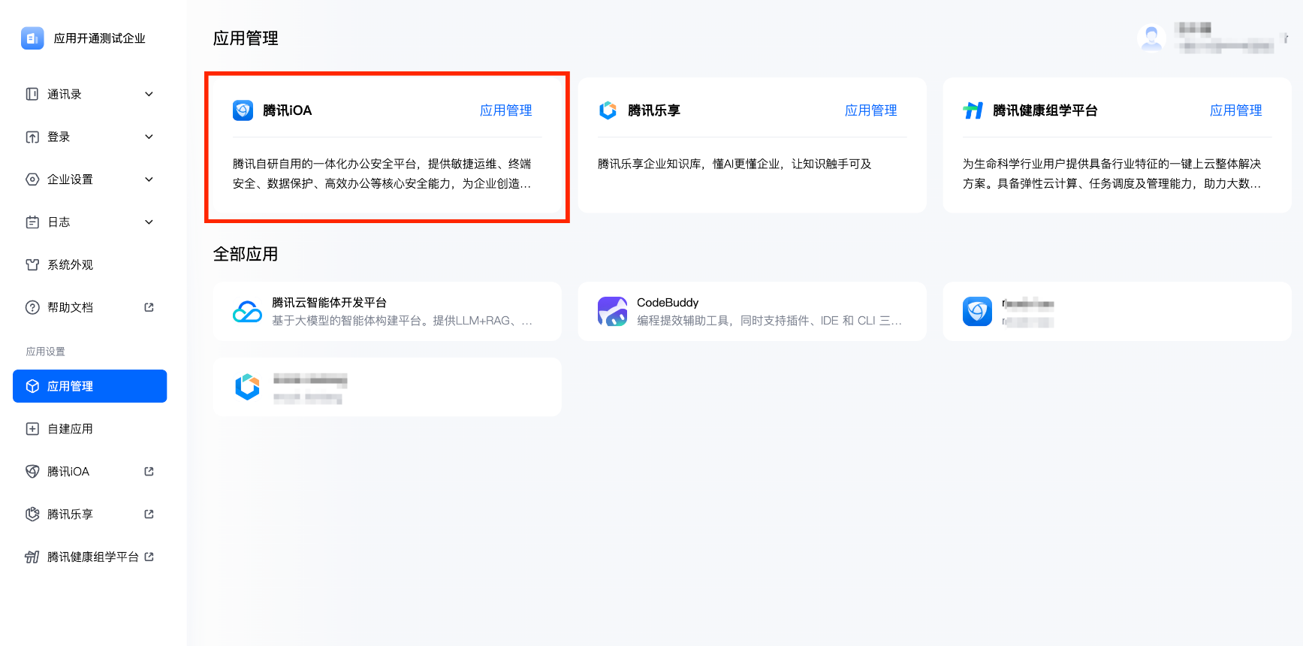Click the 腾讯健康组学平台 icon in sidebar
The image size is (1303, 646).
point(32,557)
